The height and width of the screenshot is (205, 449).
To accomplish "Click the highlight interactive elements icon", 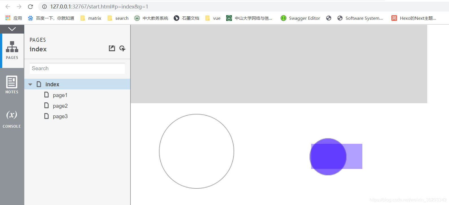I will 122,49.
